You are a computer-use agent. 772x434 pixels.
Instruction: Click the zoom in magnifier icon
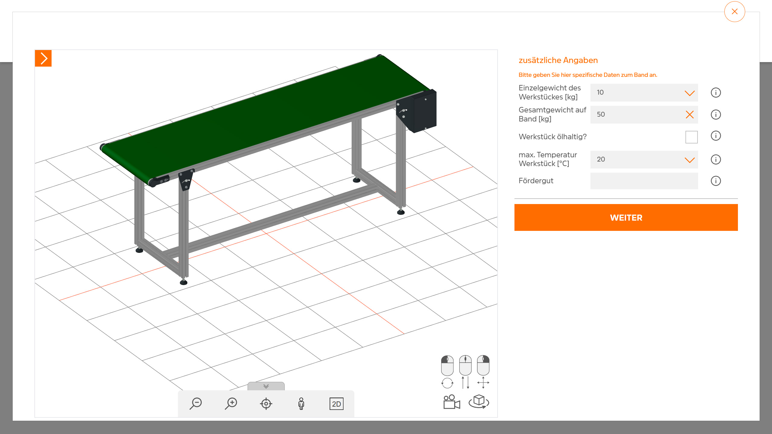coord(231,404)
